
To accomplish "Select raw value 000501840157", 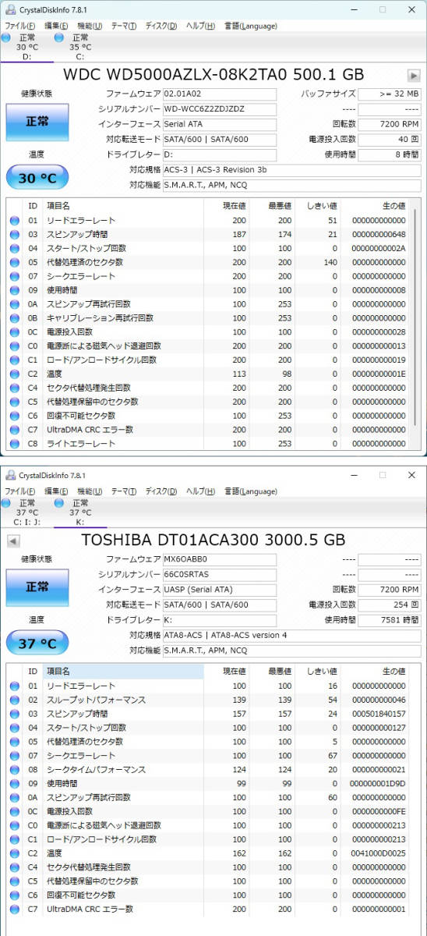I will pyautogui.click(x=379, y=714).
